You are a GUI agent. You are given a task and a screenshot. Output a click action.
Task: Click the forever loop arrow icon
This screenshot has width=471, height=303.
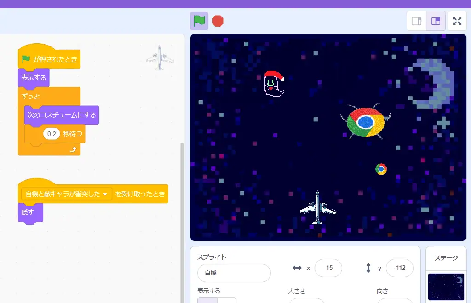(x=73, y=149)
